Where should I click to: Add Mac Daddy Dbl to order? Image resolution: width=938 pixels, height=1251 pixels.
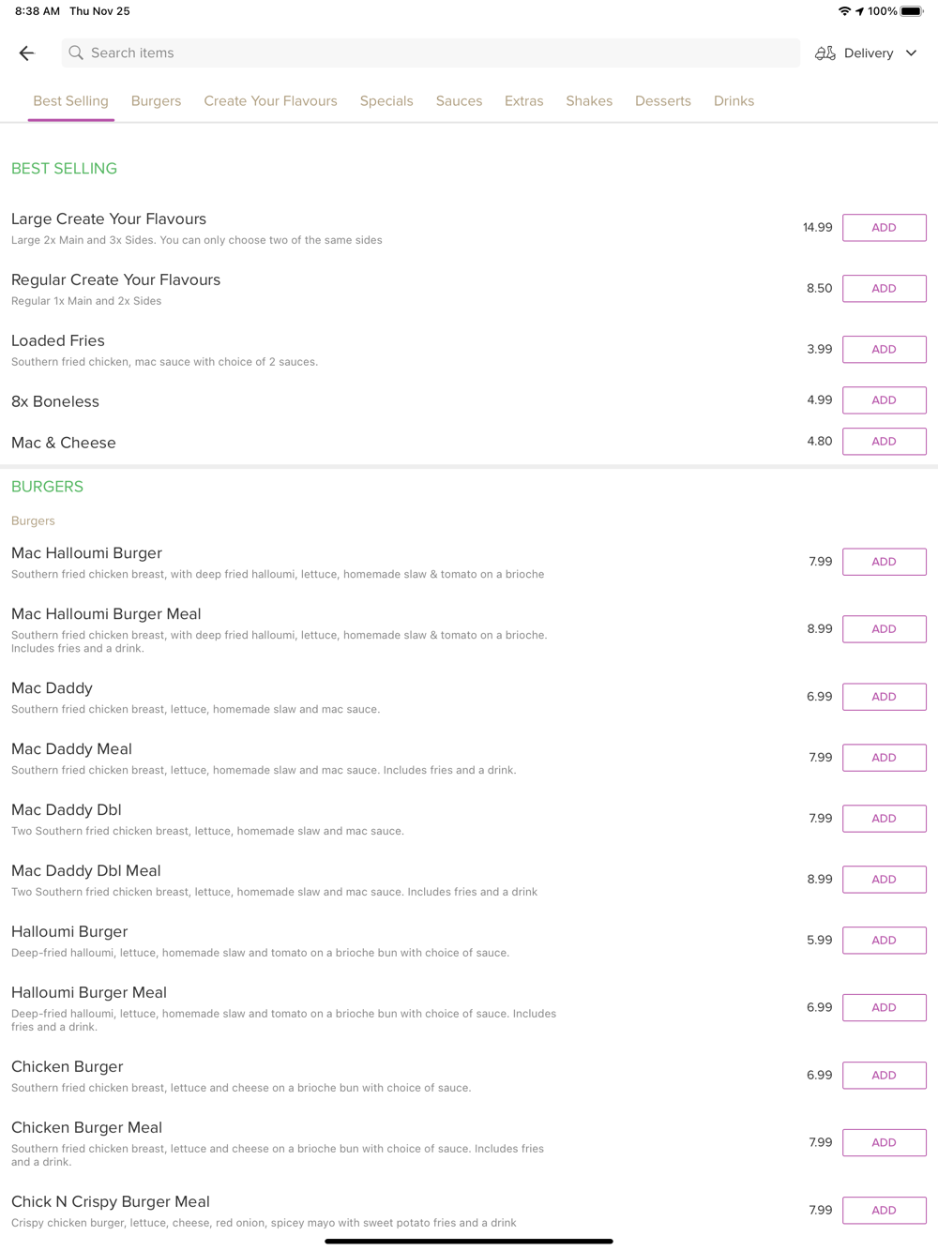click(884, 819)
